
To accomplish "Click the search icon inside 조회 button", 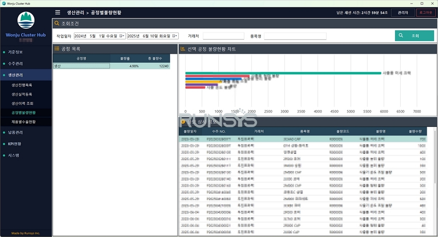I will pyautogui.click(x=401, y=36).
